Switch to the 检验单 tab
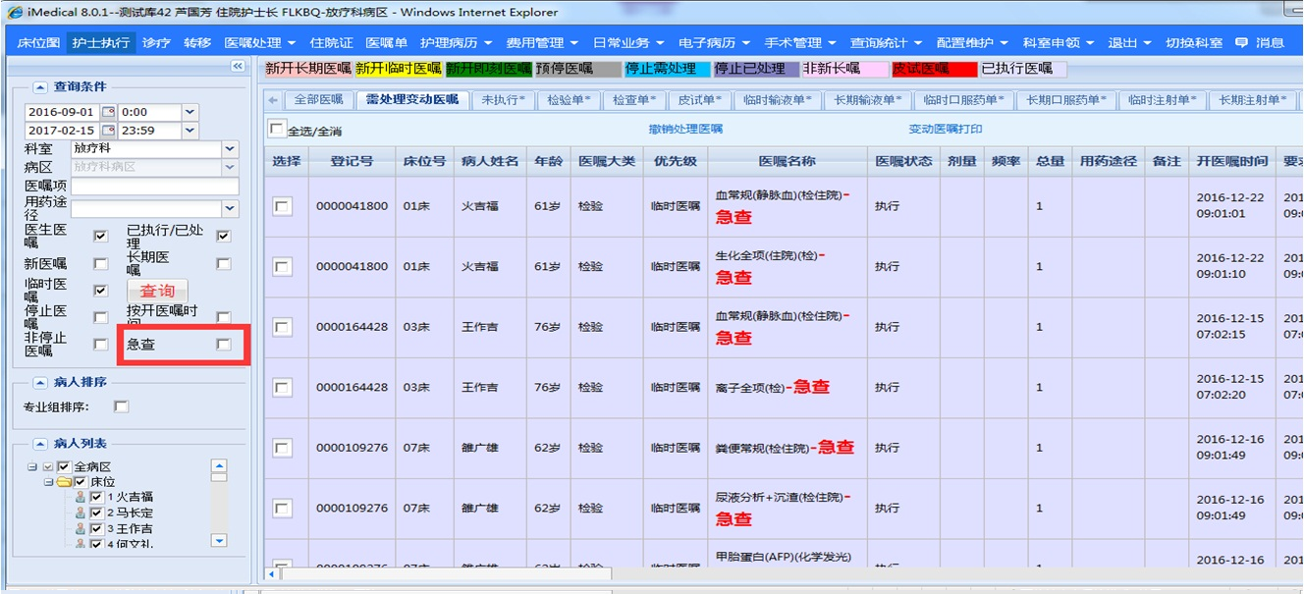The image size is (1304, 594). coord(570,100)
